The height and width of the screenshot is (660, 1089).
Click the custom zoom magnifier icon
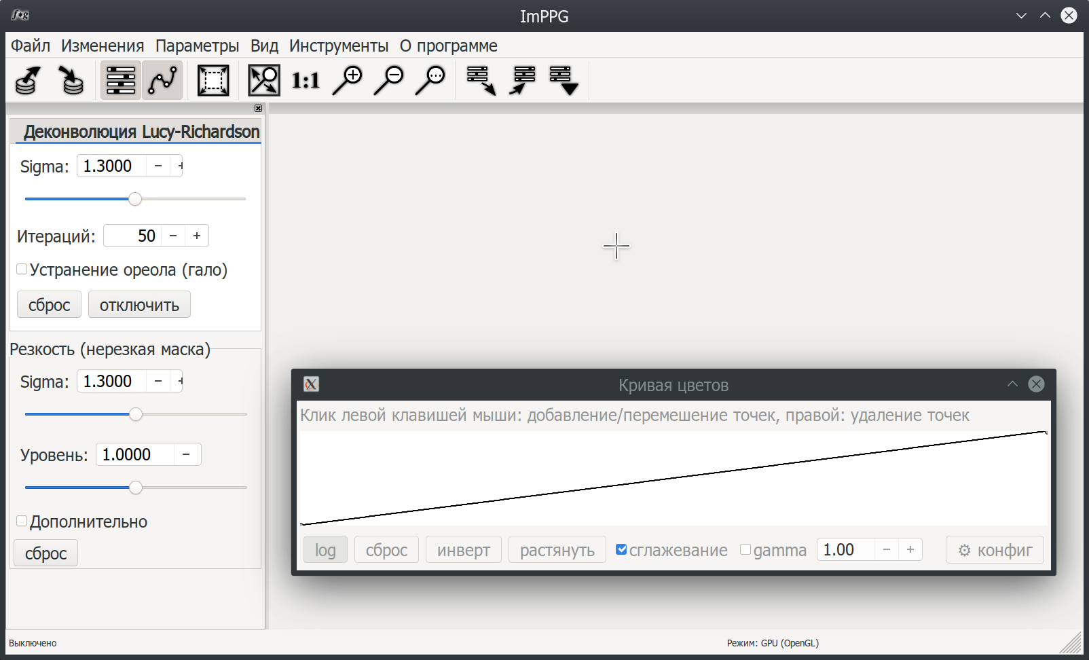coord(430,80)
